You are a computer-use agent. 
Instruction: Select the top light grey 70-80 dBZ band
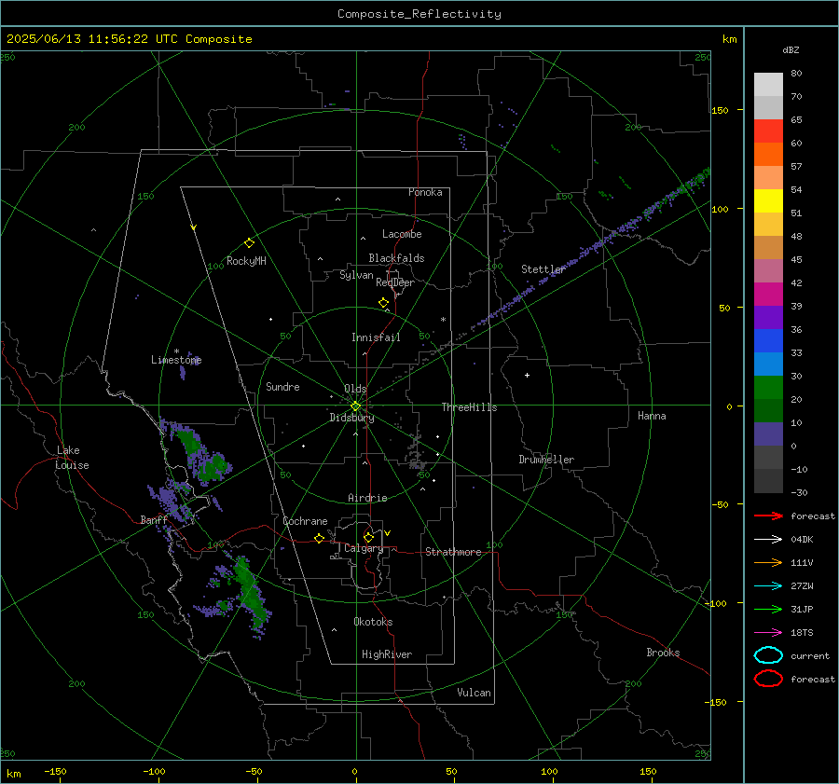coord(768,85)
